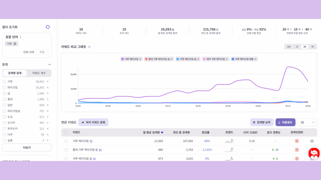Click the filter reset refresh icon
This screenshot has width=321, height=180.
point(48,27)
